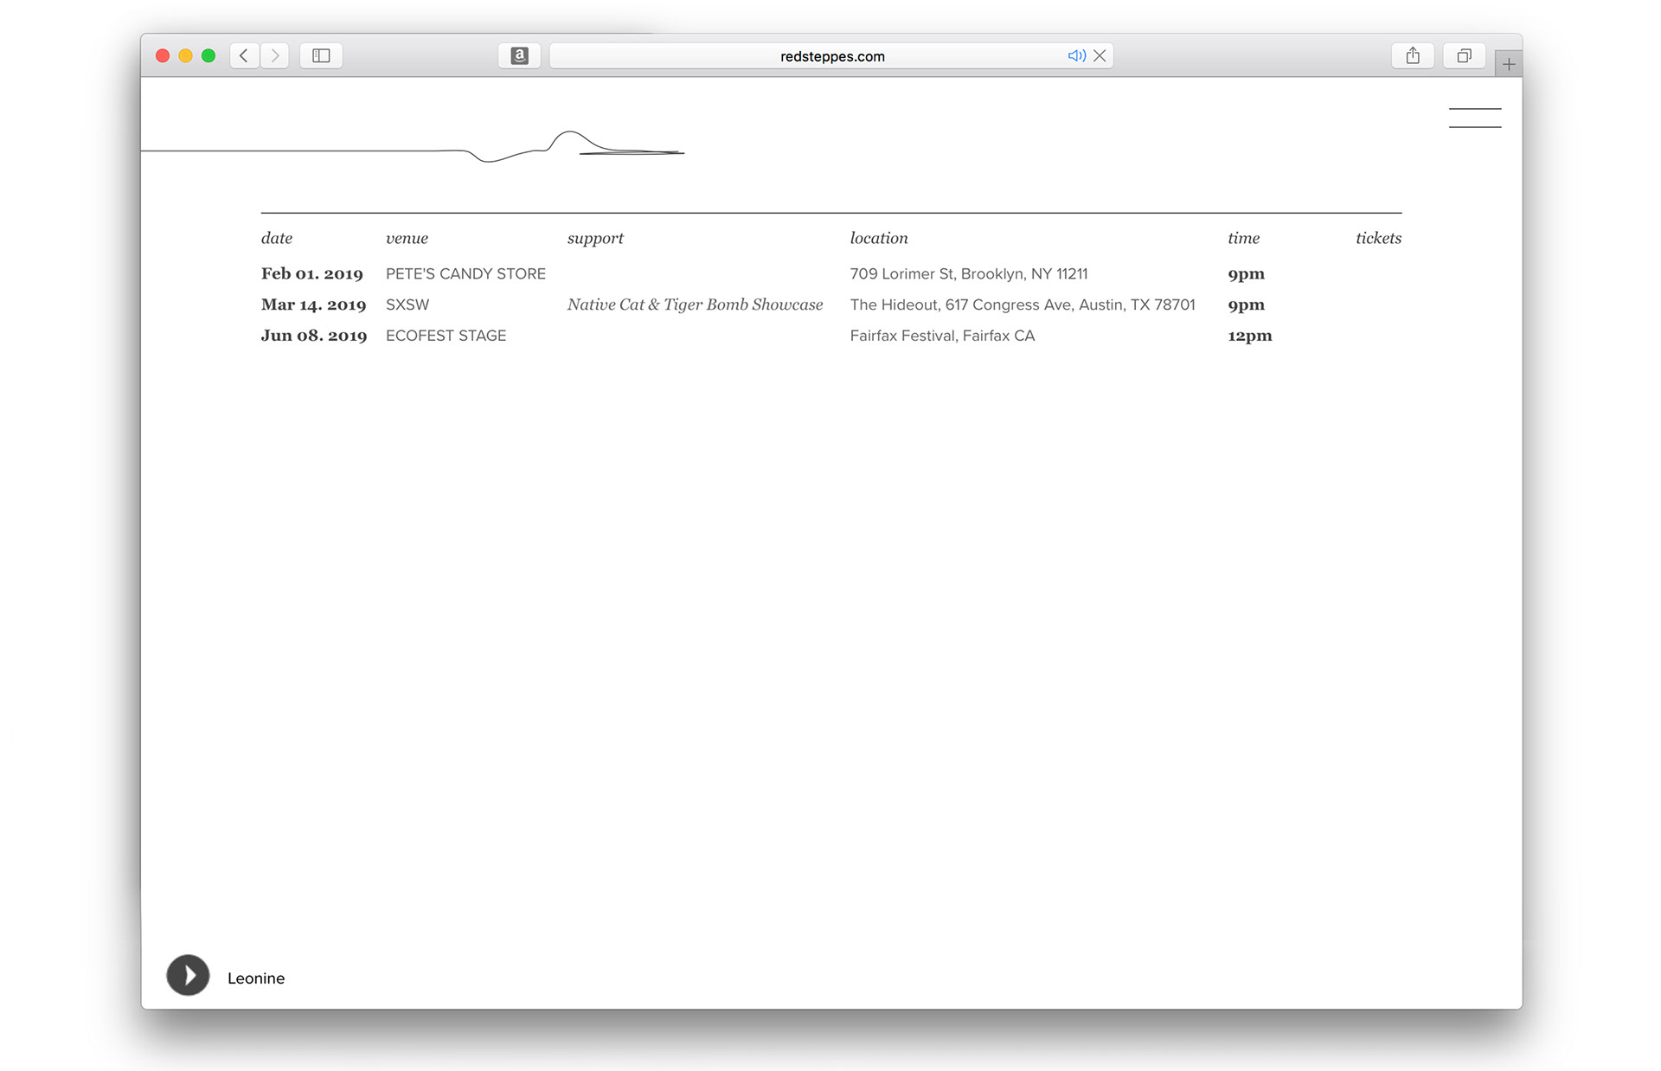
Task: Minimize the window with yellow button
Action: (x=185, y=55)
